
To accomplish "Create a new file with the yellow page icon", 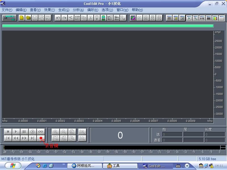I will click(x=22, y=18).
